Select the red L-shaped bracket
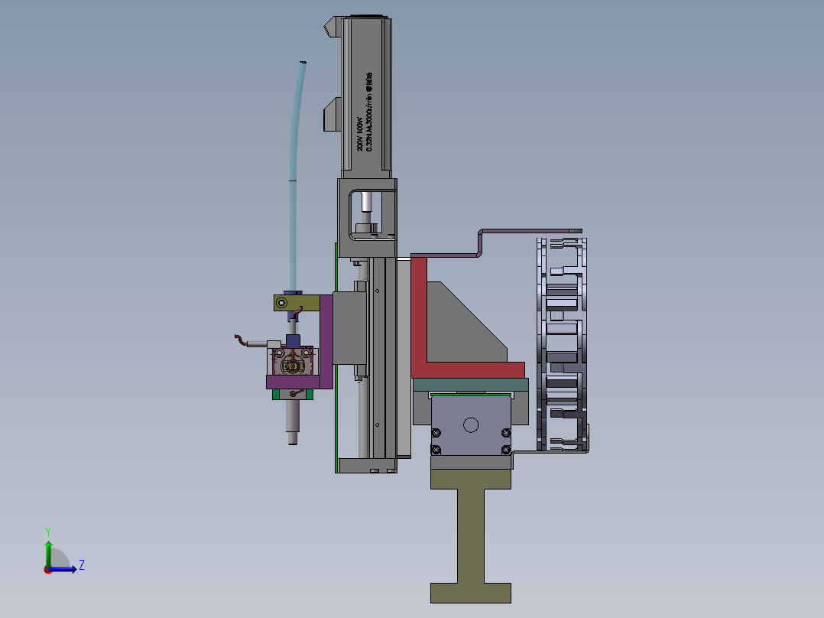 [419, 316]
